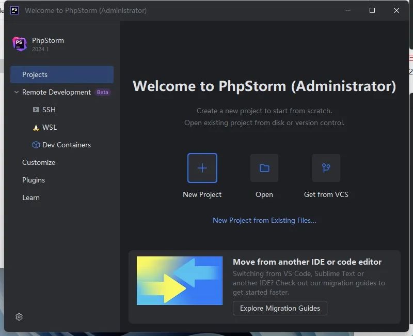Click the New Project plus icon
The height and width of the screenshot is (336, 413).
pyautogui.click(x=202, y=168)
